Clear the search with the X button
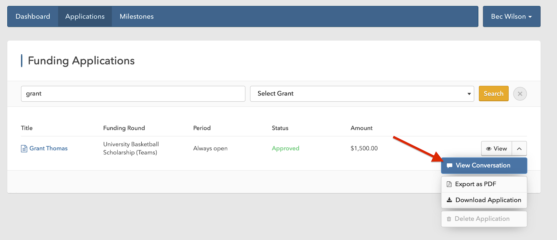Image resolution: width=557 pixels, height=240 pixels. tap(520, 94)
